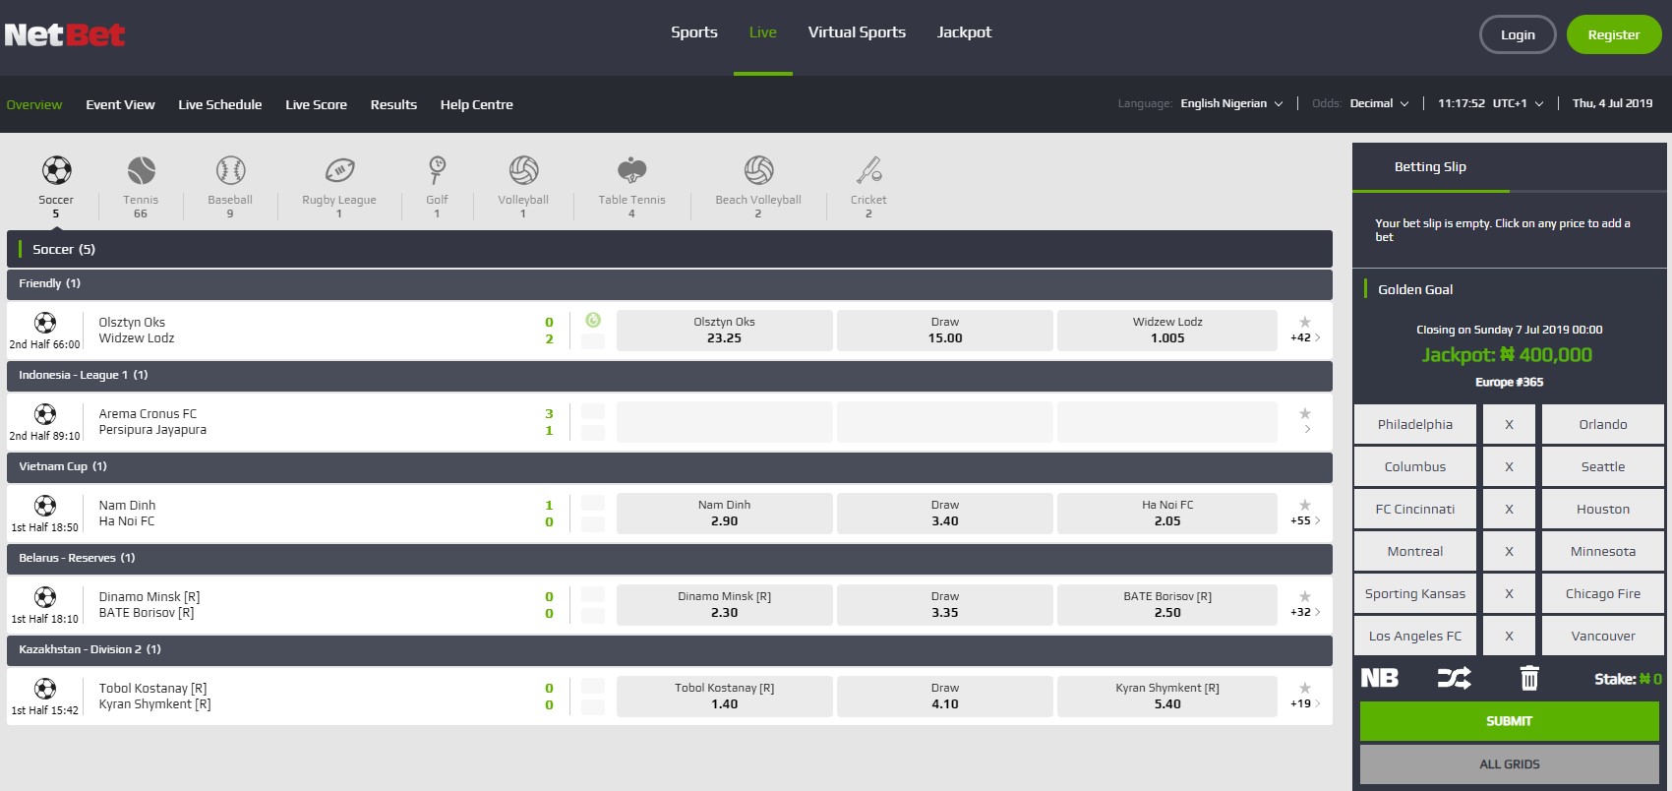Select the Rugby League sport icon
Screen dimensions: 1672x791
pyautogui.click(x=339, y=171)
